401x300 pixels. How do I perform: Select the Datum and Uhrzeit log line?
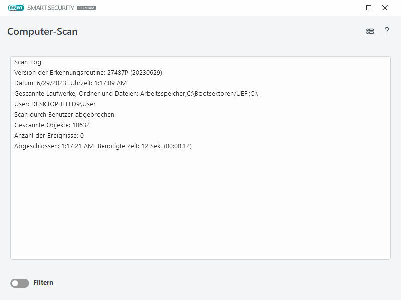[x=70, y=83]
